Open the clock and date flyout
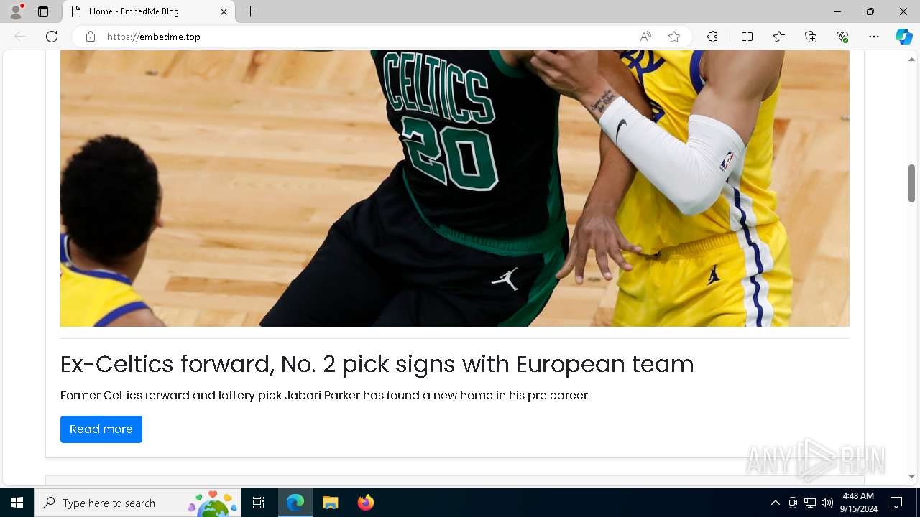 [x=858, y=503]
